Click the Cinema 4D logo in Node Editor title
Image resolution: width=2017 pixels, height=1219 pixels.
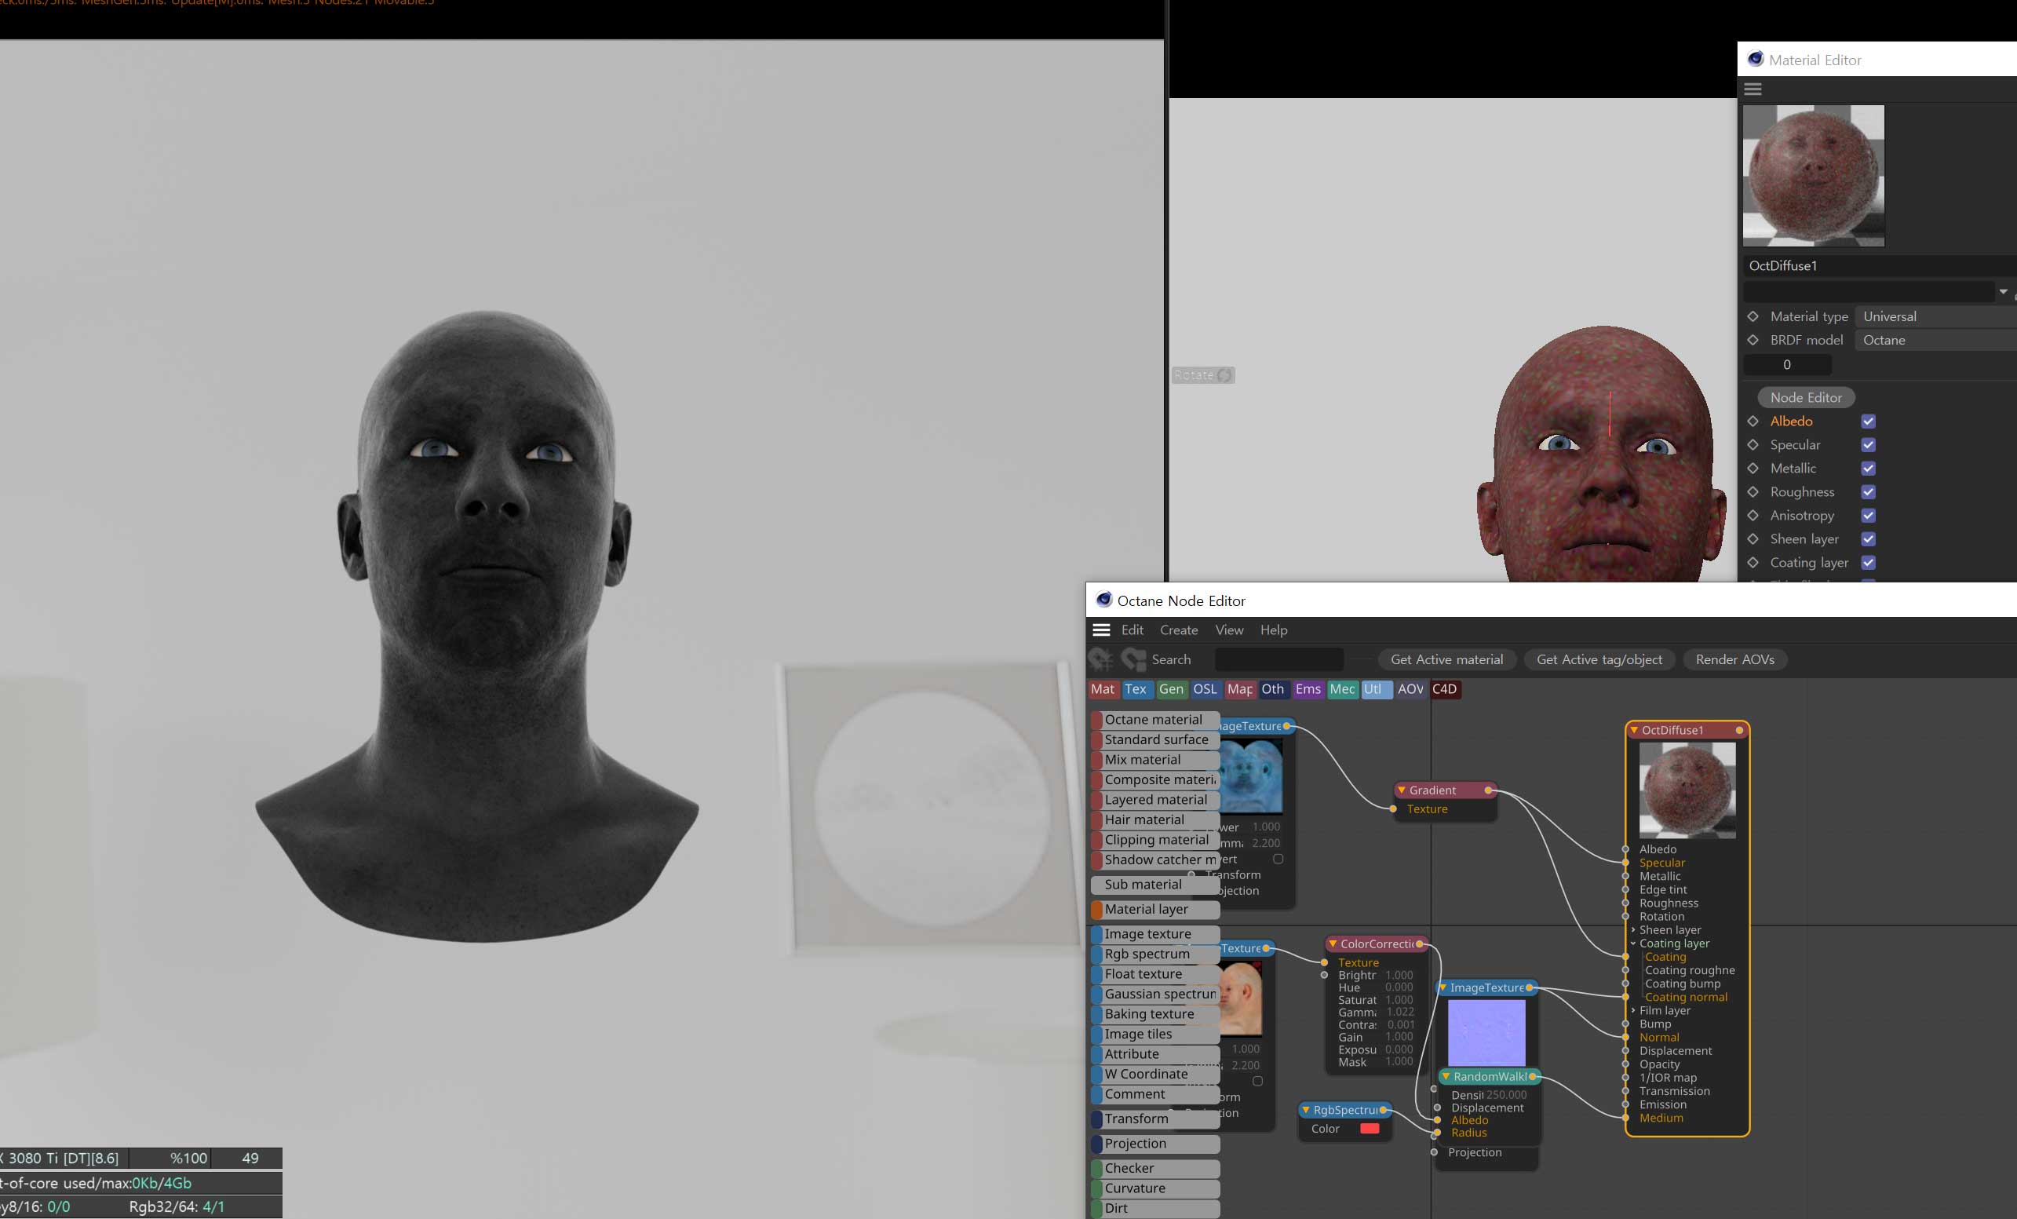[x=1103, y=599]
